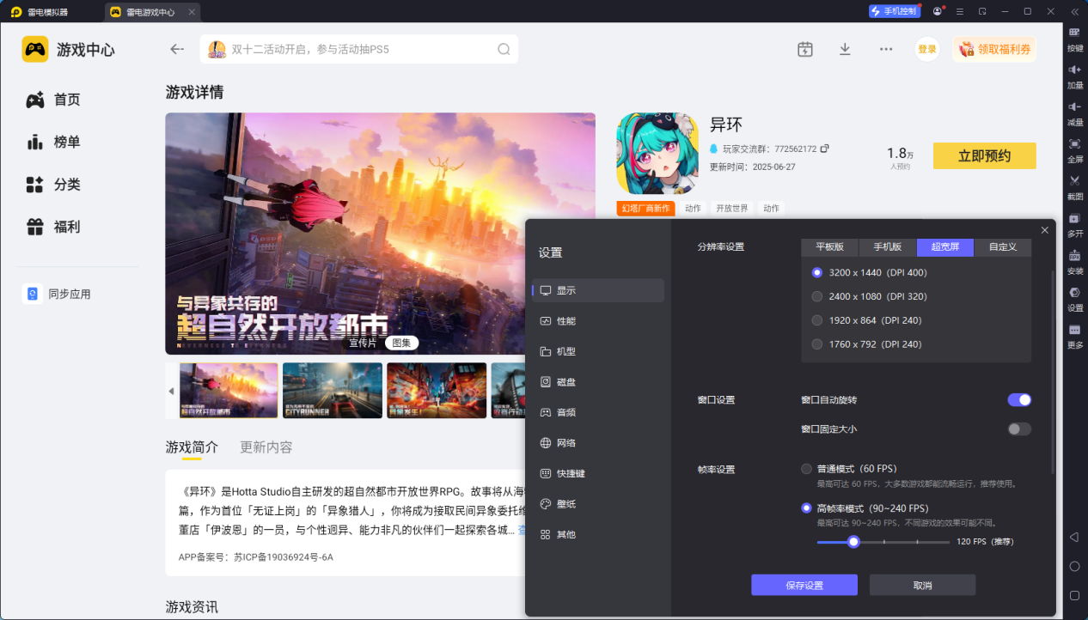Select 普通模式 (60 FPS) frame rate
This screenshot has width=1088, height=620.
click(849, 469)
